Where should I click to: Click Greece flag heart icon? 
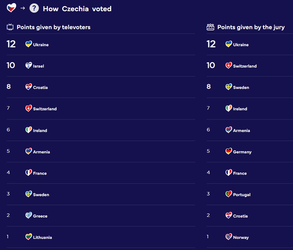click(29, 215)
